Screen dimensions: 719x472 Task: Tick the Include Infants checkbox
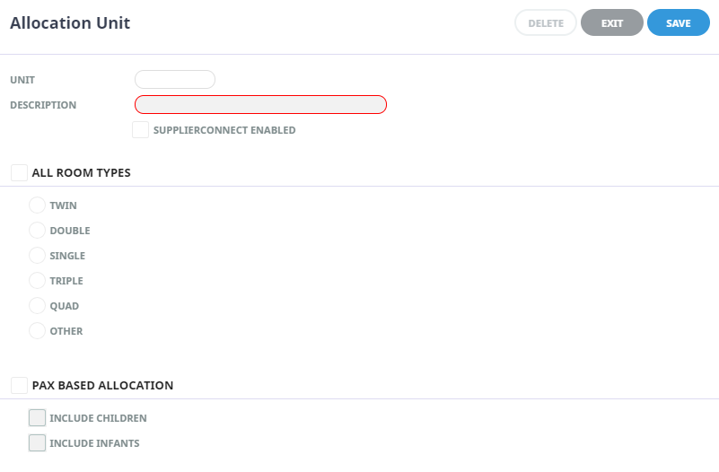pyautogui.click(x=37, y=443)
